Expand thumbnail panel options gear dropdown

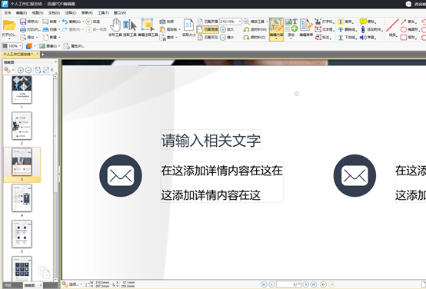(x=13, y=71)
